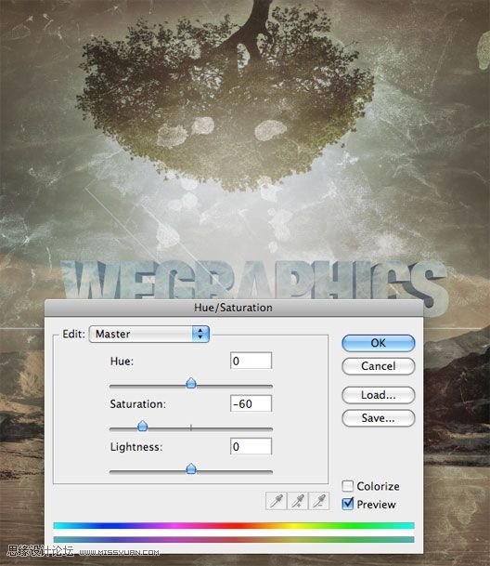Click the Hue value input field
The width and height of the screenshot is (490, 566).
[251, 361]
